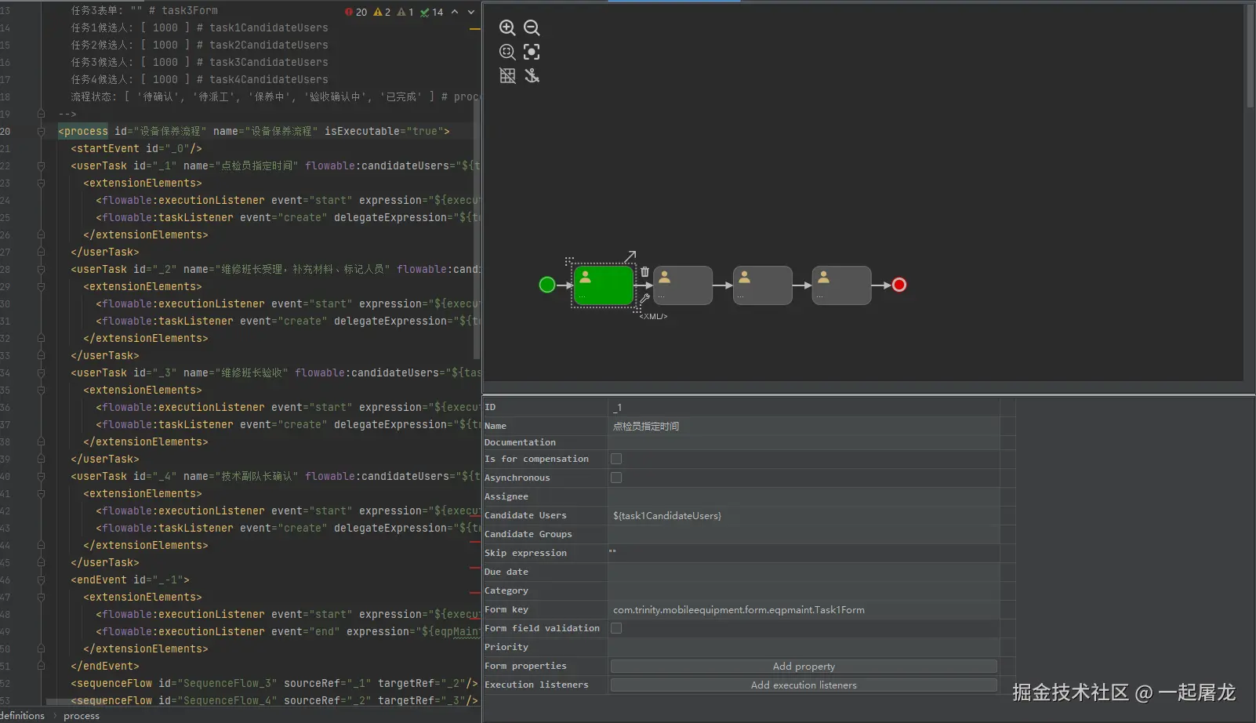
Task: Enable the Is for compensation checkbox
Action: (x=616, y=459)
